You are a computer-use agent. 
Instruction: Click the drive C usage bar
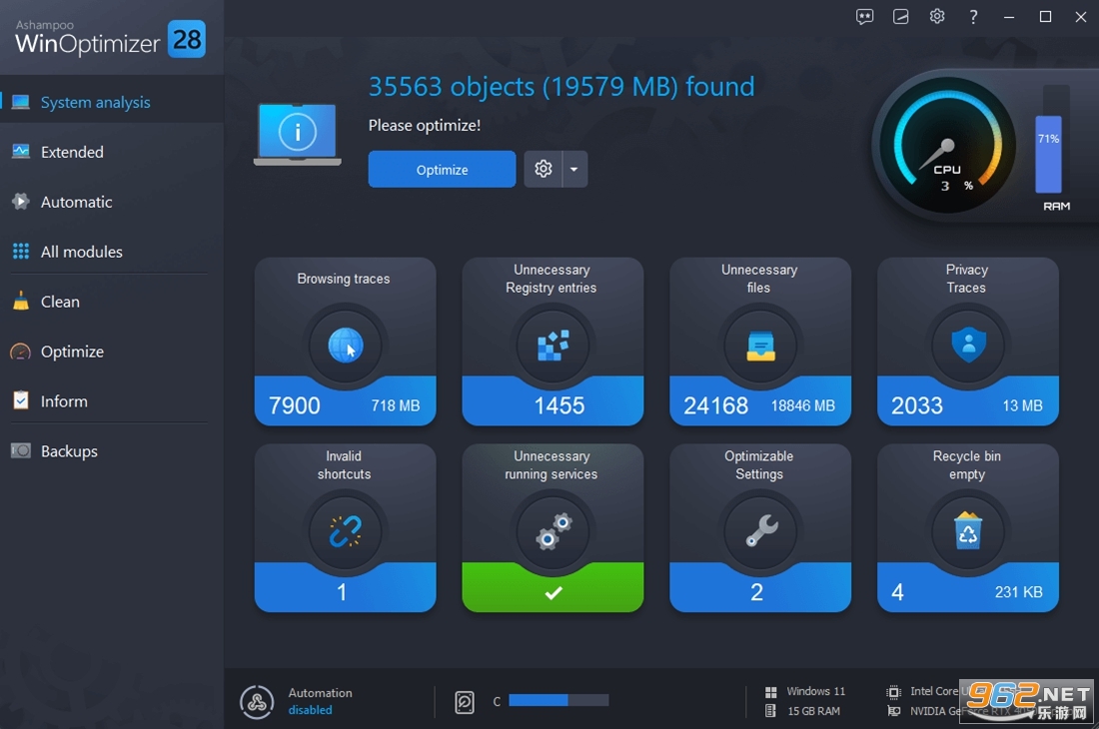tap(558, 700)
